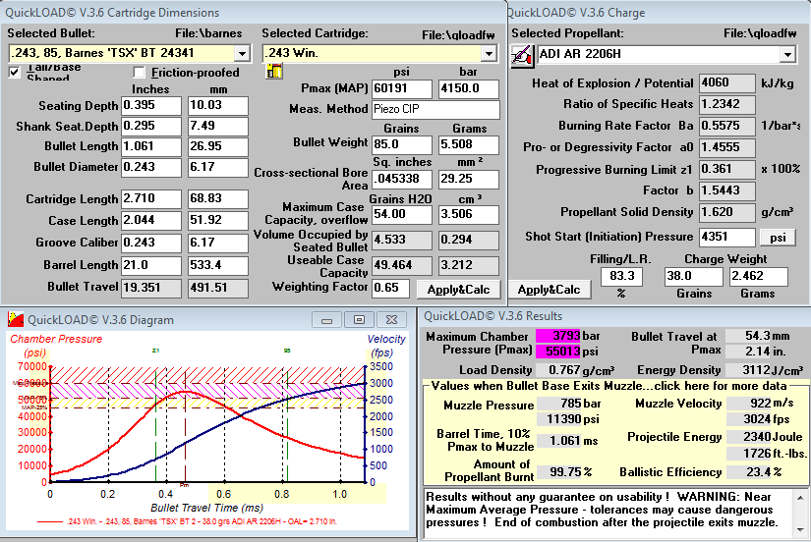Click the QuickLOAD Diagram window icon
Image resolution: width=811 pixels, height=542 pixels.
click(x=16, y=319)
